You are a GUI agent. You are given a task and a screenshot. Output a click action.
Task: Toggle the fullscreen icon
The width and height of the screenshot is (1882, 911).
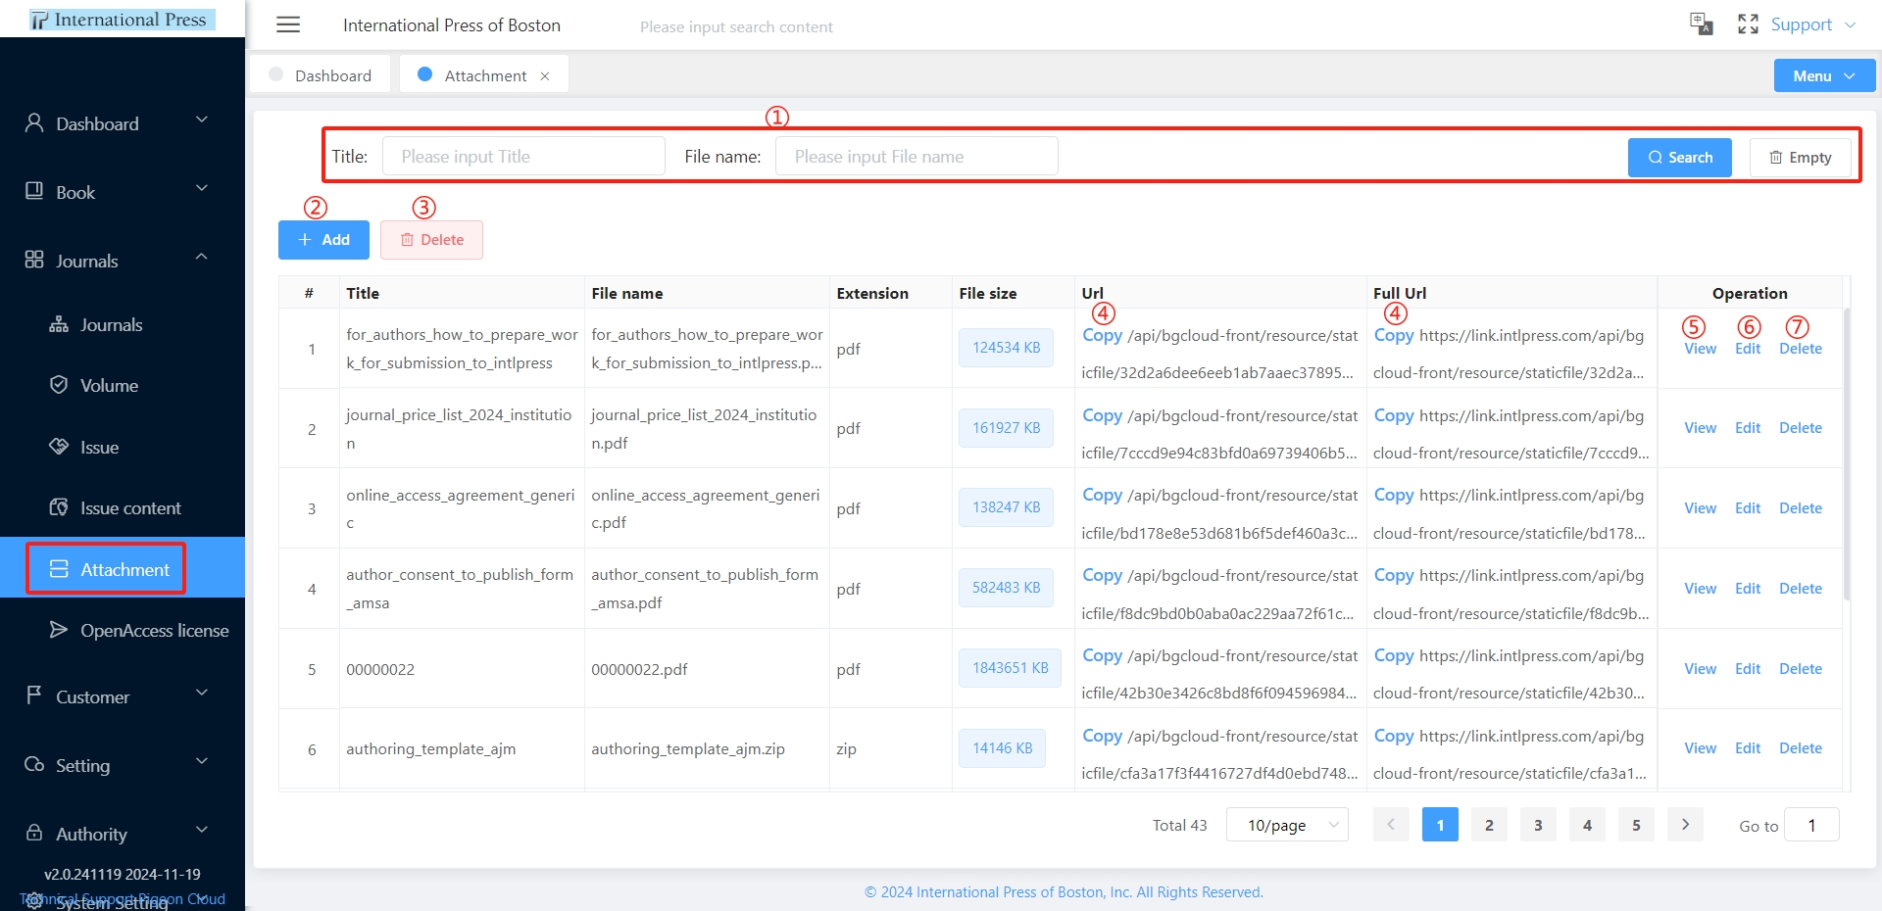(1748, 24)
